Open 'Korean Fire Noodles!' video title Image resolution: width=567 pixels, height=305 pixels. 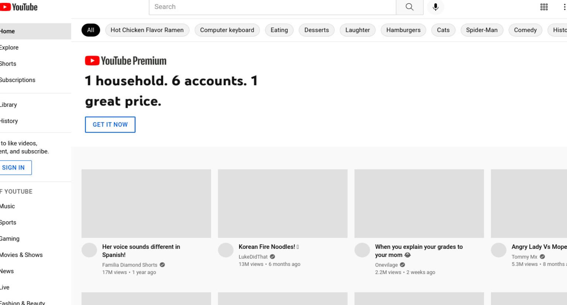(x=268, y=247)
